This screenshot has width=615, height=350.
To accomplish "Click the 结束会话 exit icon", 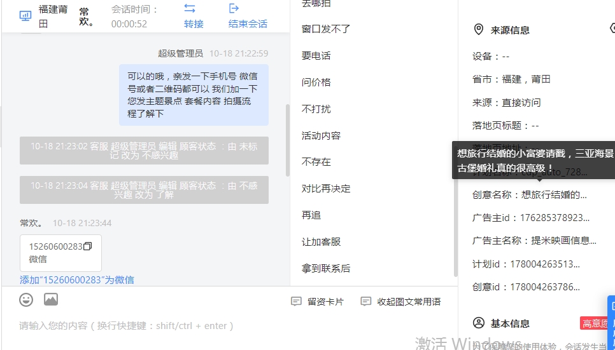I will point(234,8).
